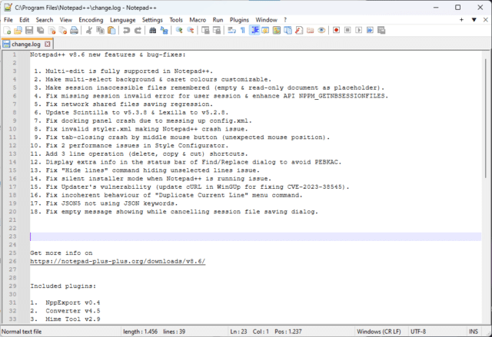Click the 'length : 1,456' status entry
The width and height of the screenshot is (492, 337).
click(140, 332)
